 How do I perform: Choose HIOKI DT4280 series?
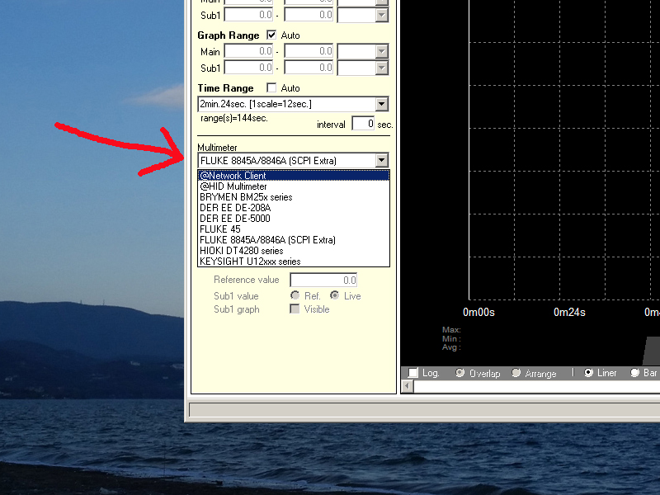pos(294,251)
